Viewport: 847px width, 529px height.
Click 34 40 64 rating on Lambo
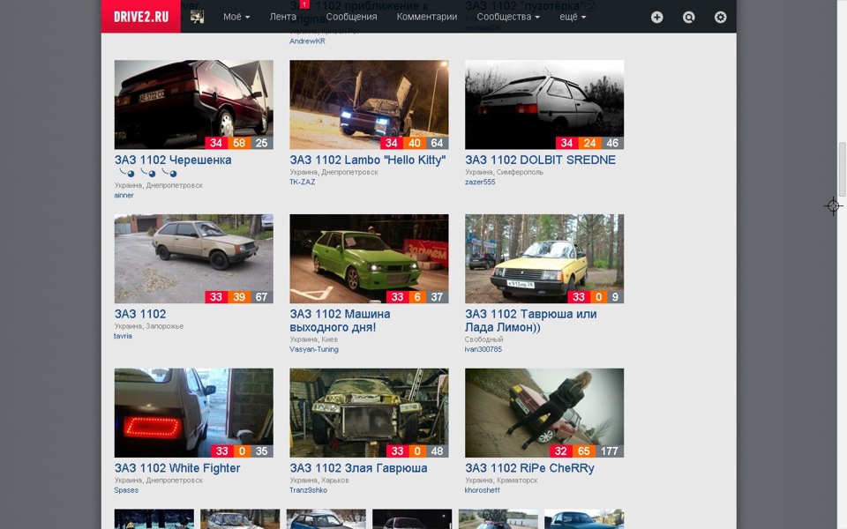click(415, 143)
